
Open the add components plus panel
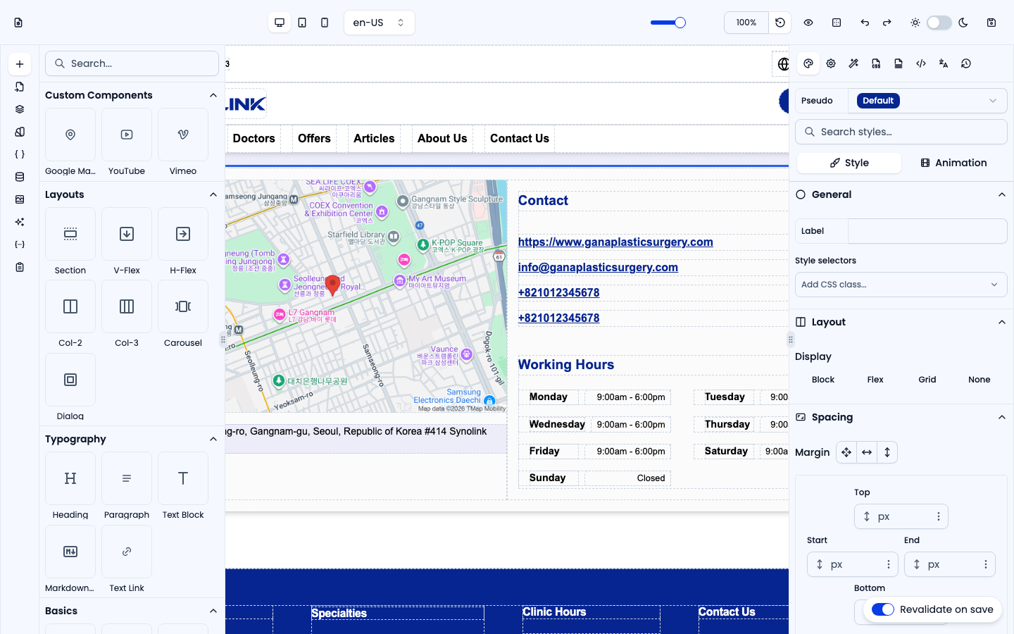click(20, 64)
